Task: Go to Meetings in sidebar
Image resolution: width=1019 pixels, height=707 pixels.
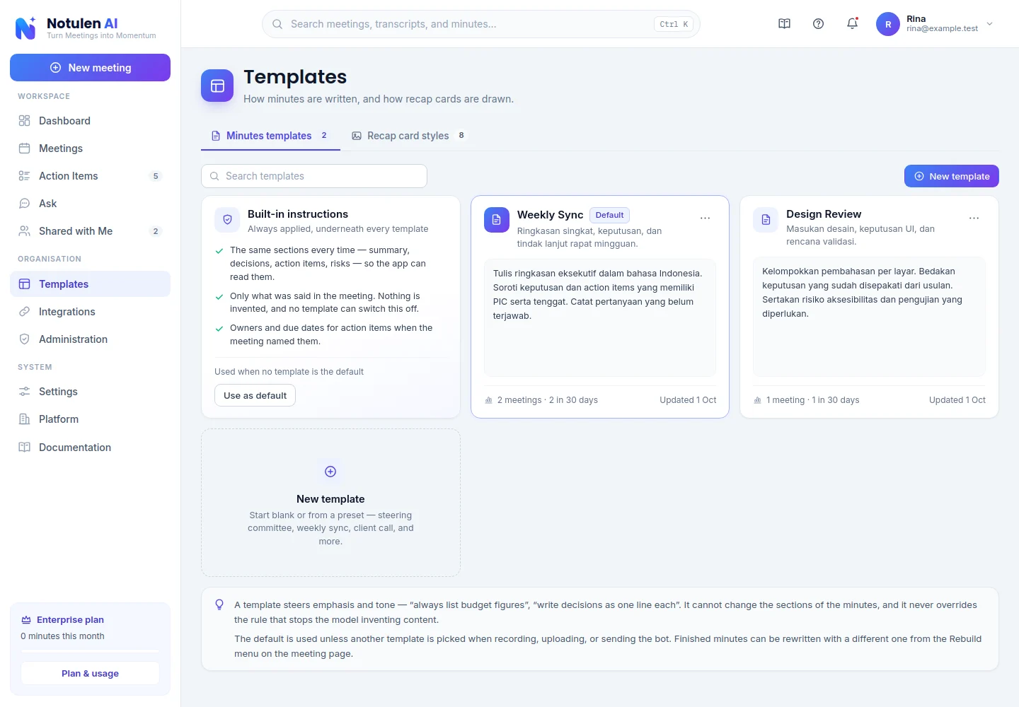Action: [x=90, y=148]
